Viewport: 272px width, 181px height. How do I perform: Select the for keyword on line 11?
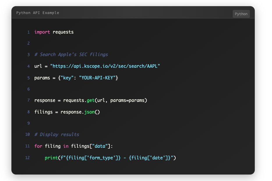point(38,146)
